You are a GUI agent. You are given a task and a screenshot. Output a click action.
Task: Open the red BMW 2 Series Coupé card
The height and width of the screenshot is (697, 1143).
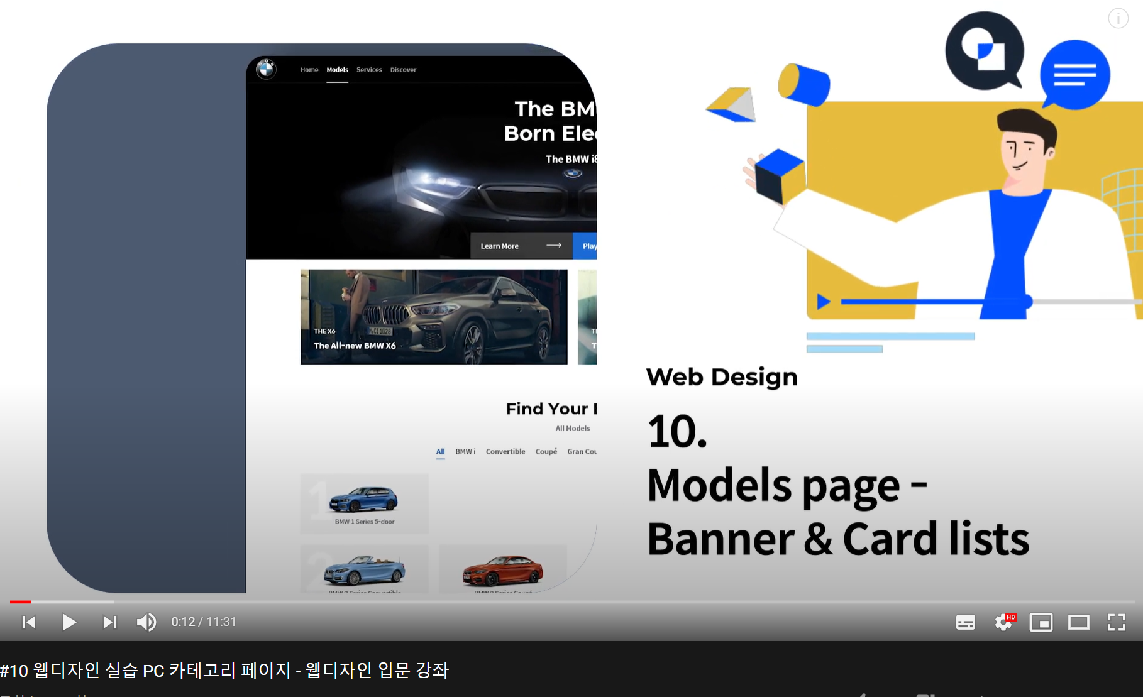coord(503,569)
